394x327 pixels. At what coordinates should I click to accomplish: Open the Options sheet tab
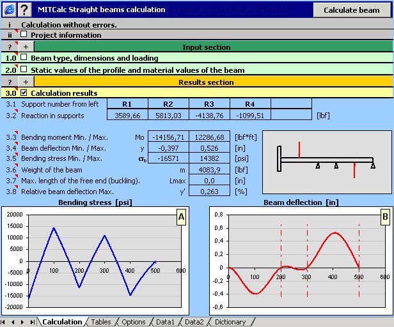[x=134, y=322]
